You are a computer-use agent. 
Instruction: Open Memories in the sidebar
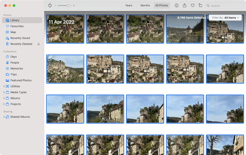click(x=16, y=68)
